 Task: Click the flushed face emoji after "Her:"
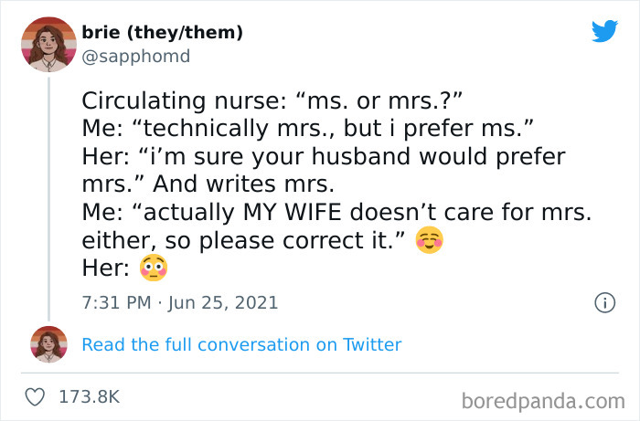point(152,269)
